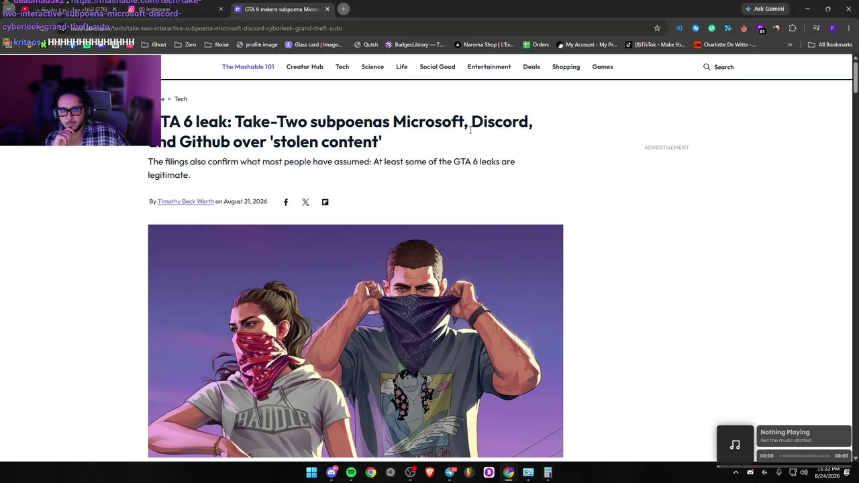859x483 pixels.
Task: Open the Naroma Shop bookmark
Action: point(484,45)
